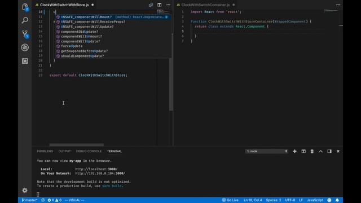Start Go Live server
The height and width of the screenshot is (203, 361).
(230, 200)
